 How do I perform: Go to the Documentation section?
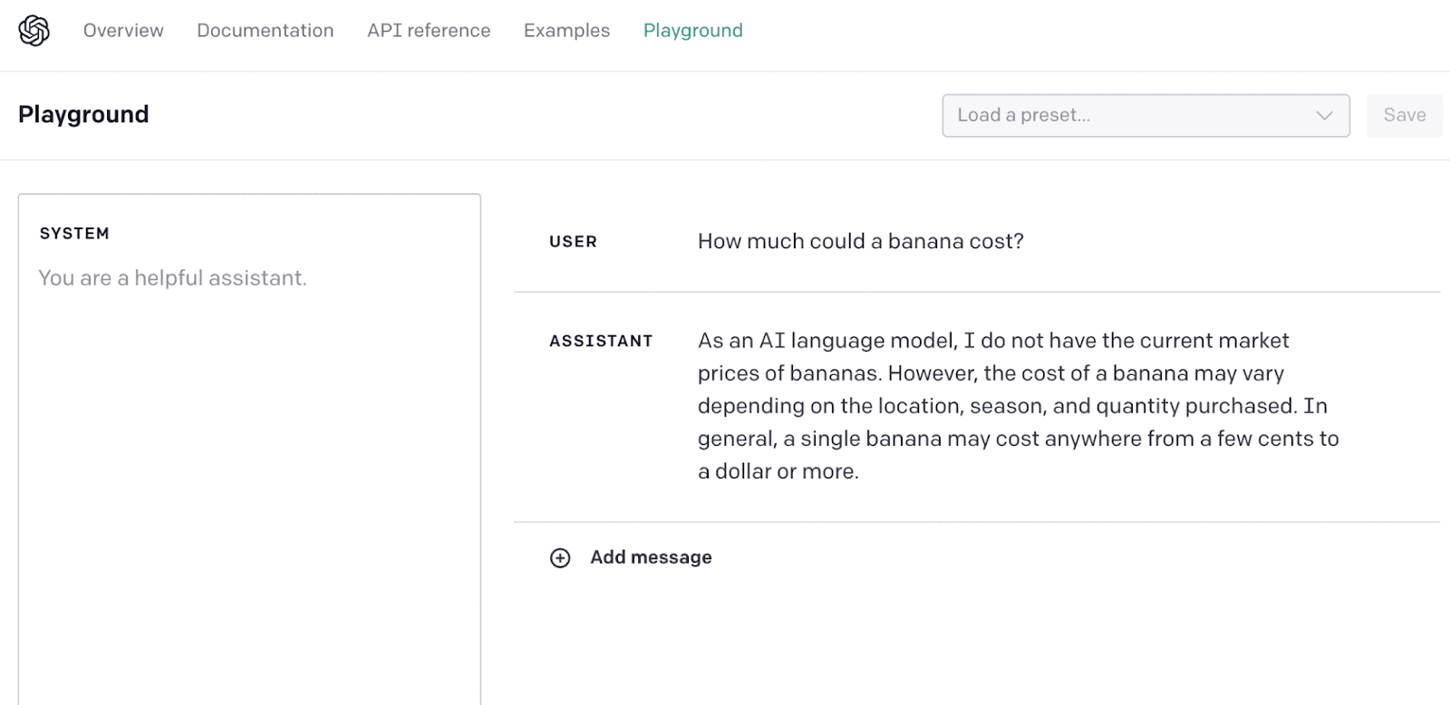tap(265, 31)
